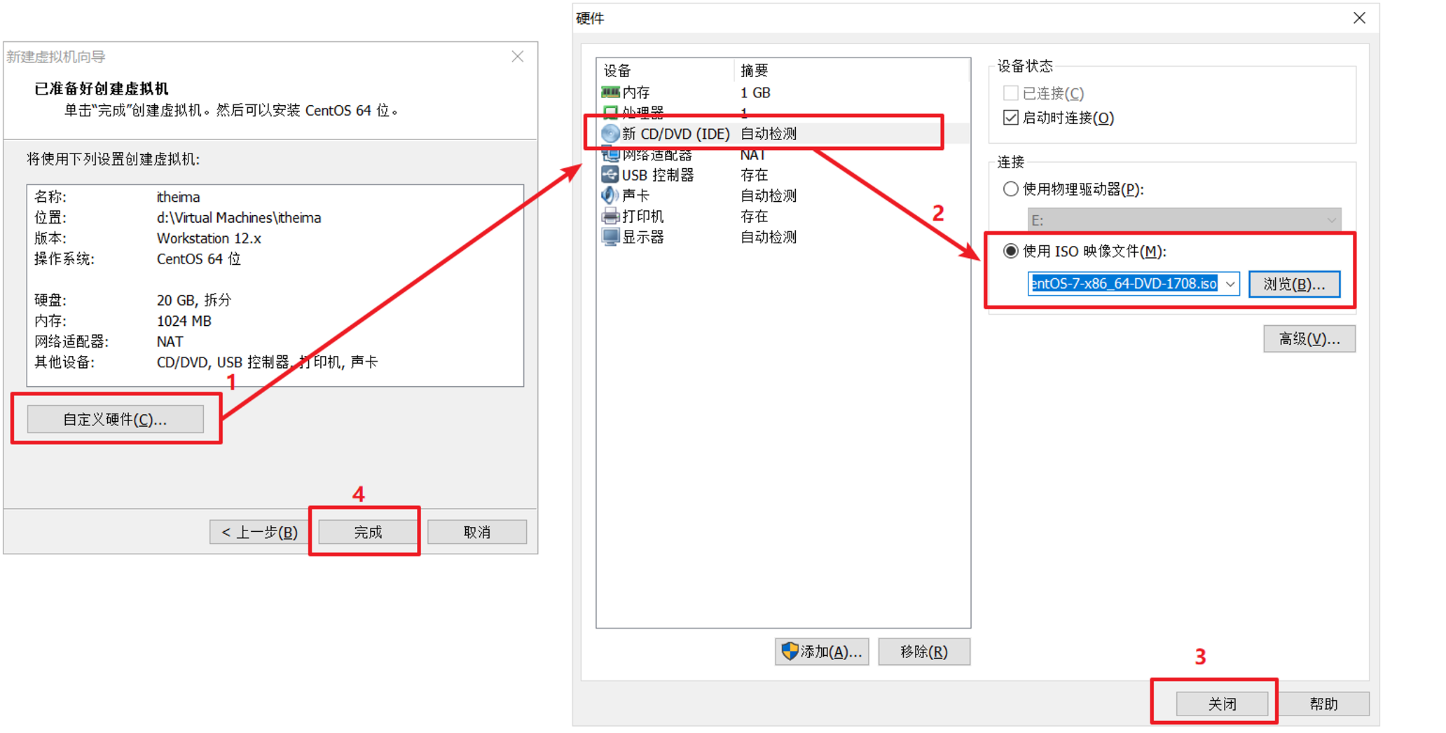Image resolution: width=1446 pixels, height=733 pixels.
Task: Click the CD/DVD disc icon
Action: pyautogui.click(x=610, y=133)
